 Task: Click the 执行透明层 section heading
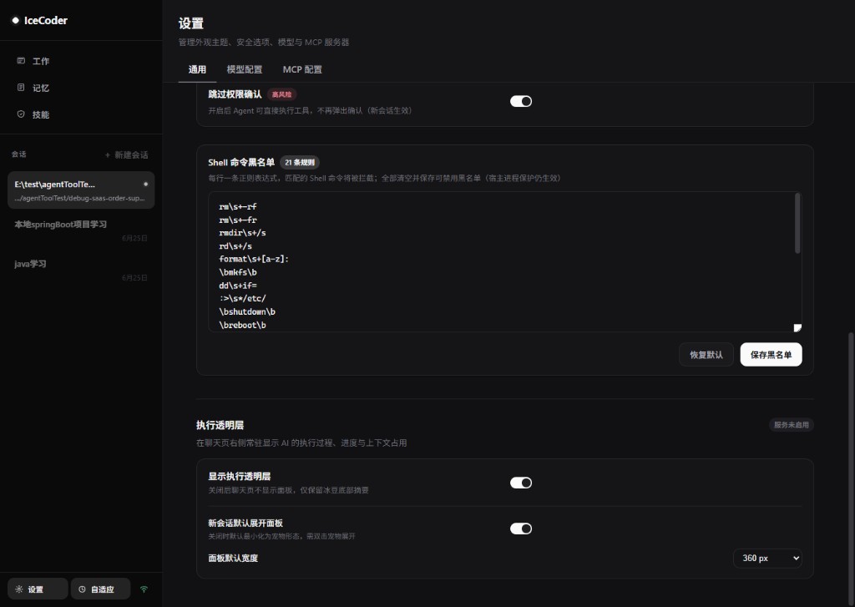pos(220,425)
